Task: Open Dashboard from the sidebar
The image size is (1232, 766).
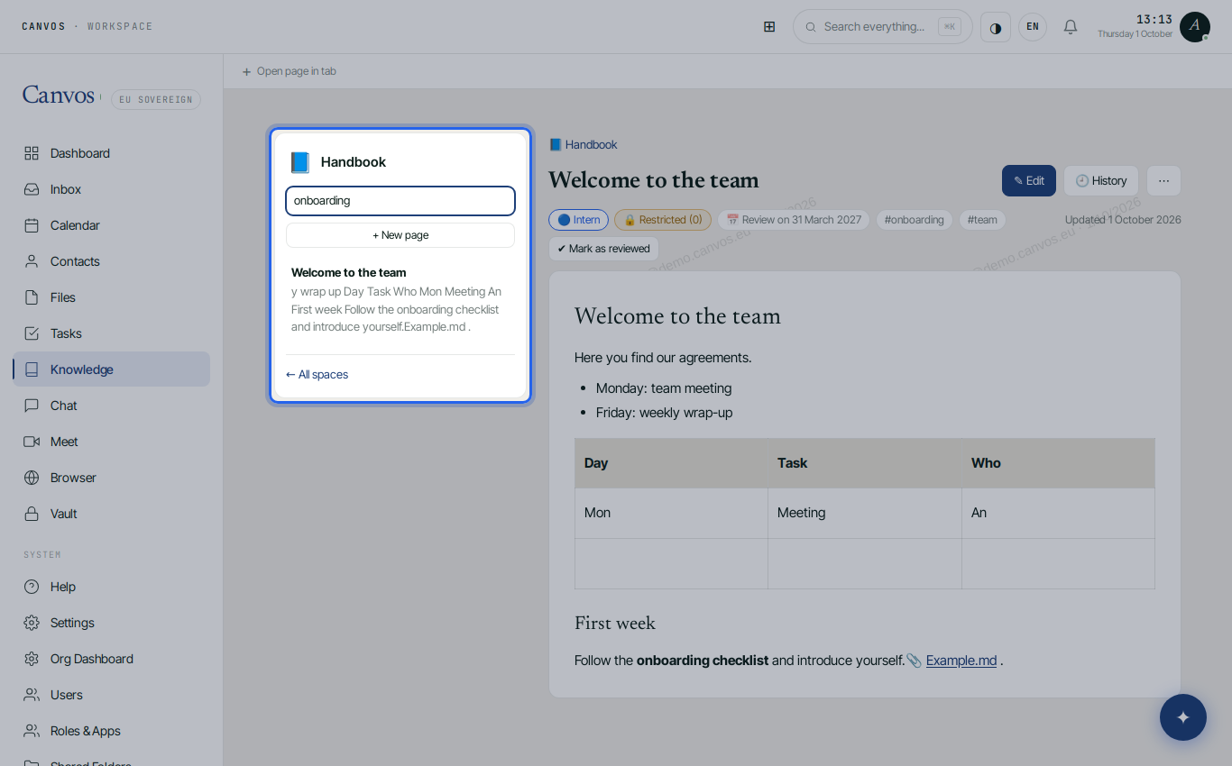Action: 111,153
